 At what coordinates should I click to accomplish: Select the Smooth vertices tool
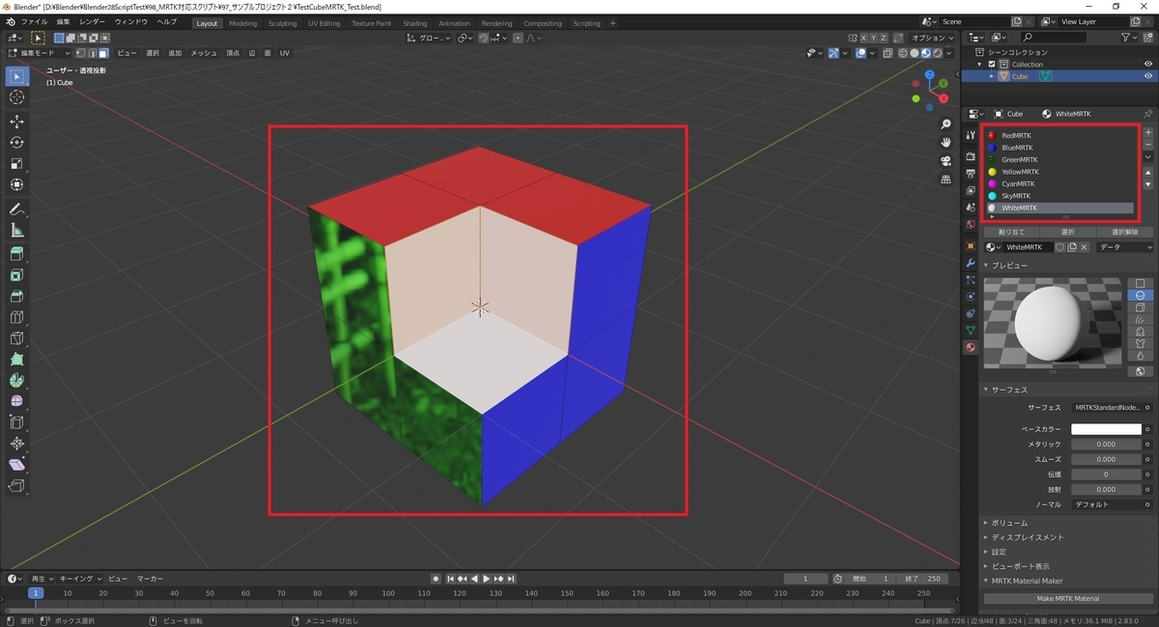coord(16,401)
